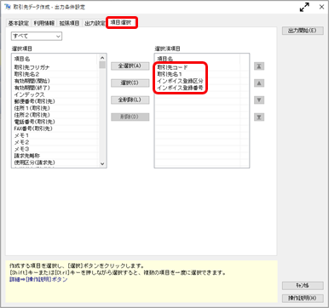Move selected item up one position
The image size is (329, 308).
coord(259,83)
